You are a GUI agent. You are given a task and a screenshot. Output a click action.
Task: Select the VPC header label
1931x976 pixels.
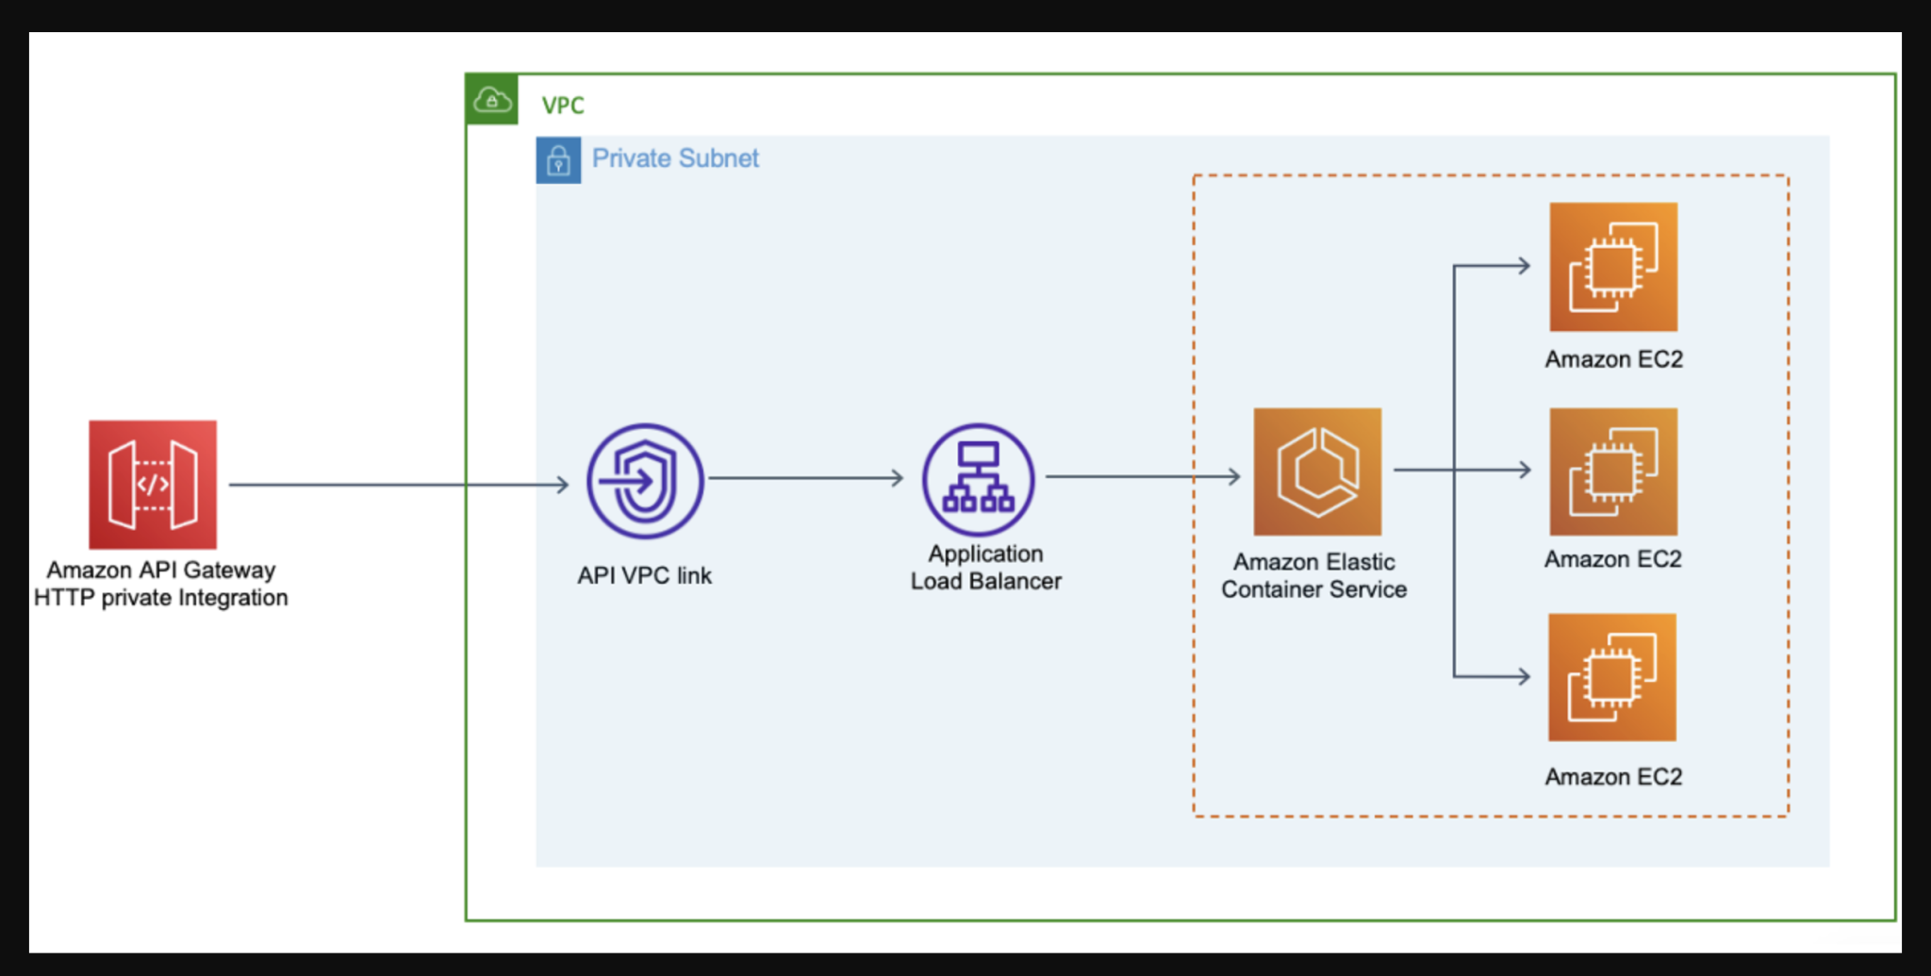[x=563, y=105]
